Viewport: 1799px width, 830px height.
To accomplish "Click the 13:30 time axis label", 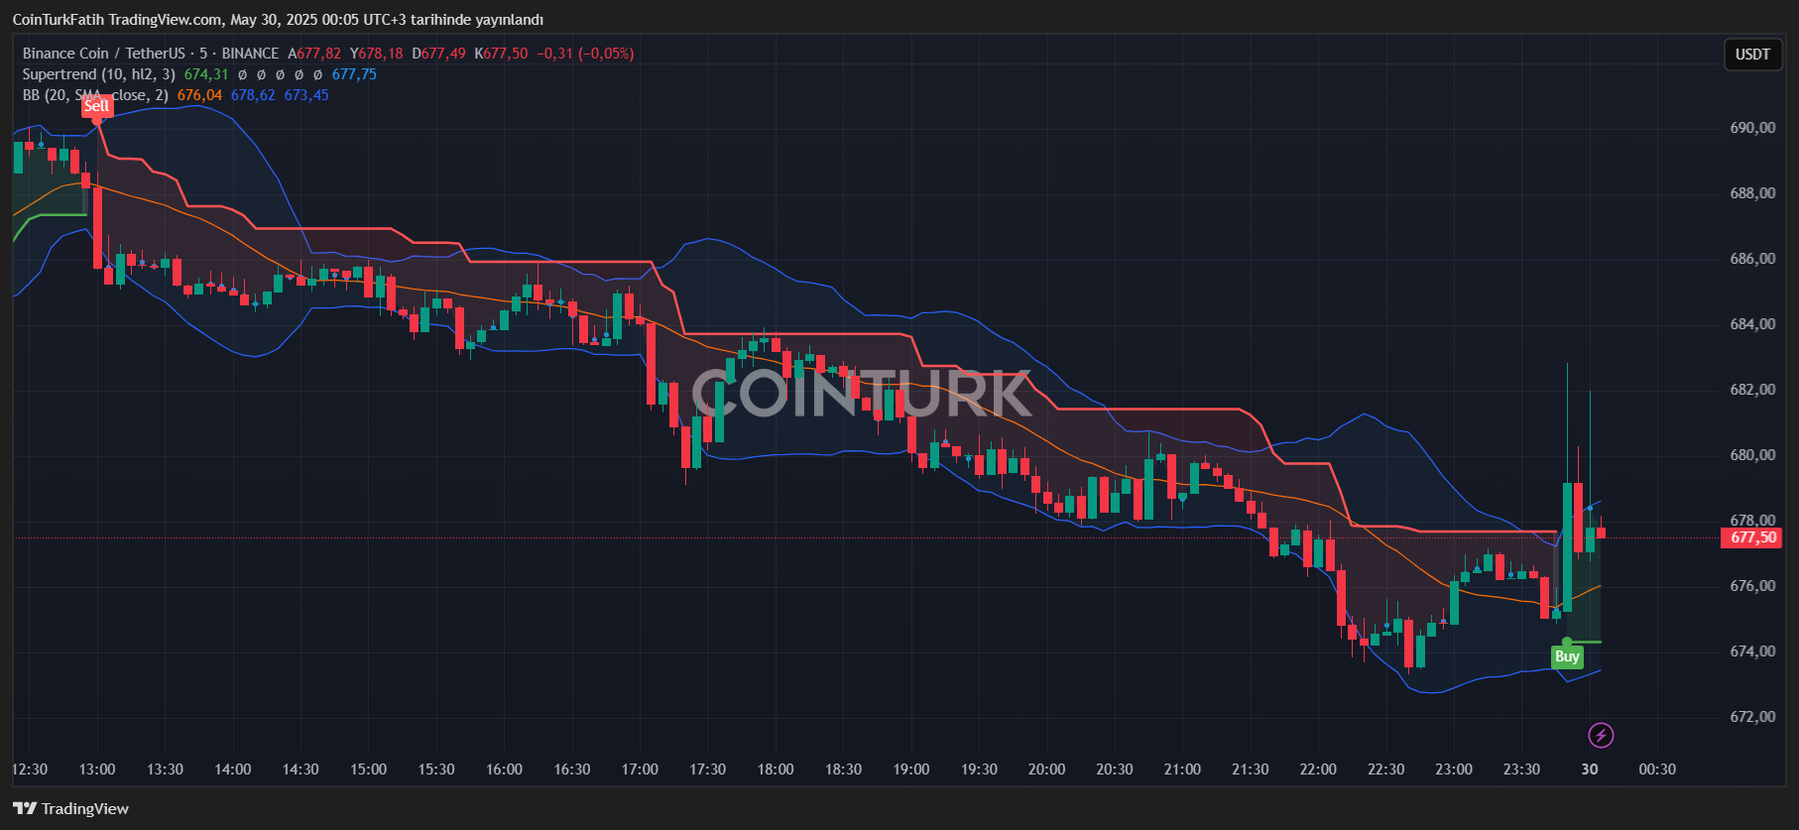I will pos(165,770).
